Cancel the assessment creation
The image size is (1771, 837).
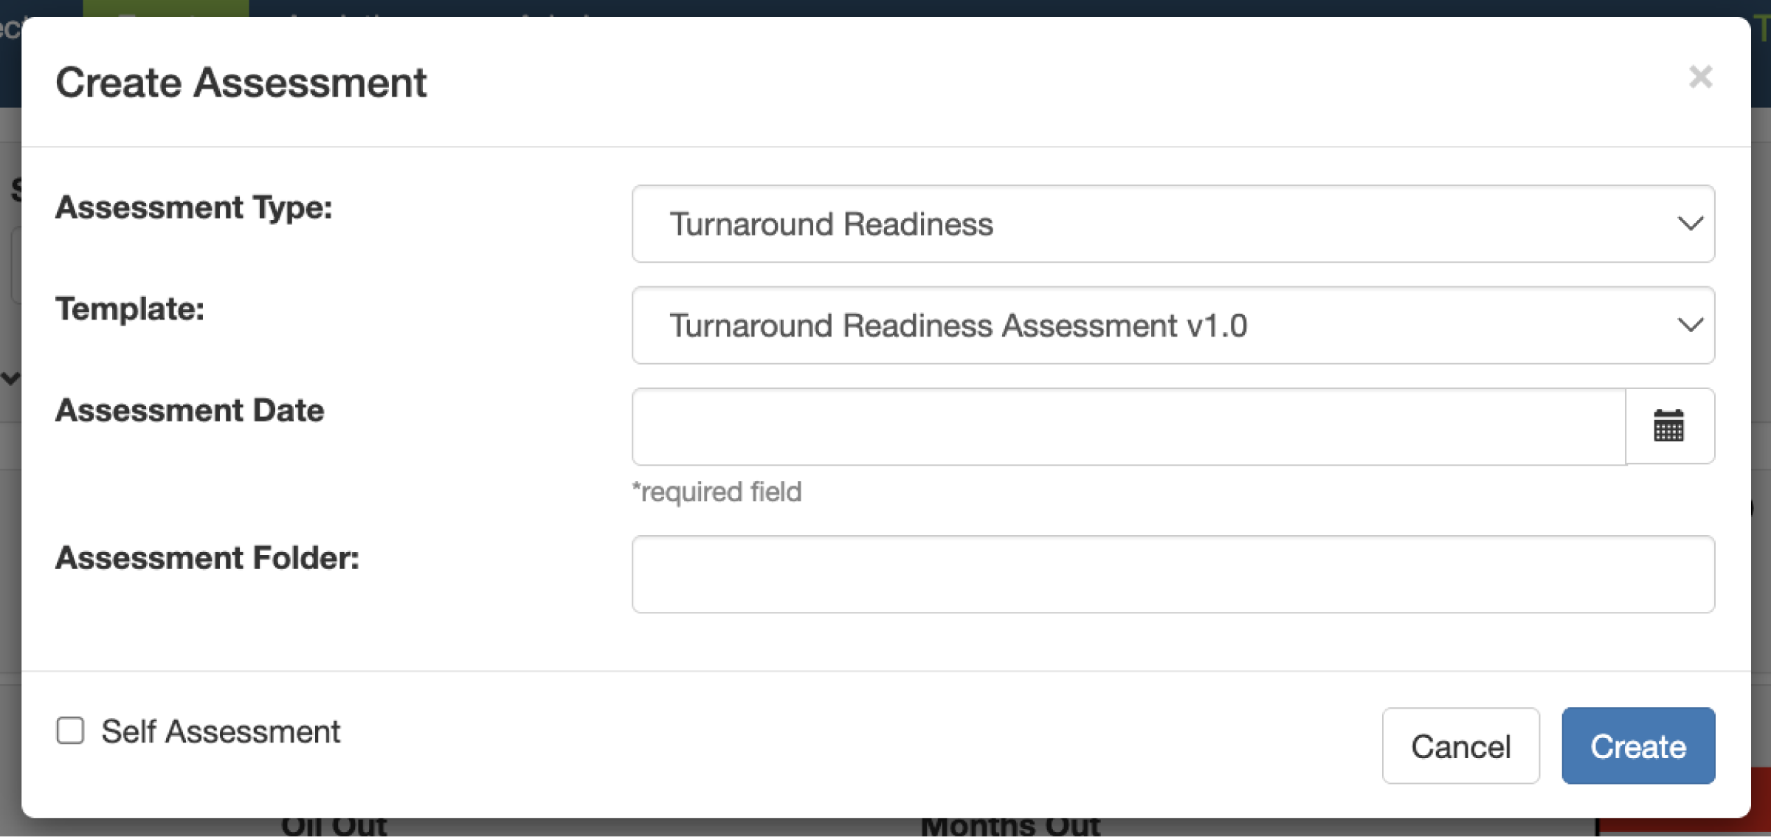[x=1460, y=745]
